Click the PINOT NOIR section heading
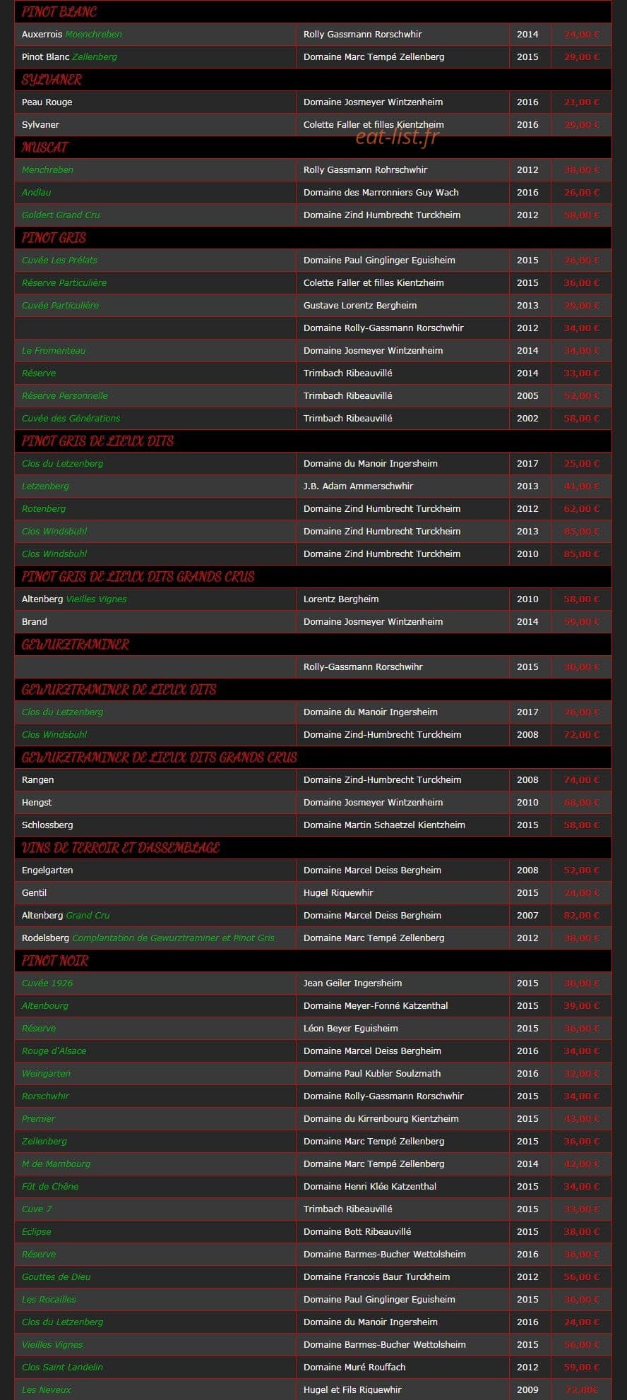 pyautogui.click(x=55, y=961)
